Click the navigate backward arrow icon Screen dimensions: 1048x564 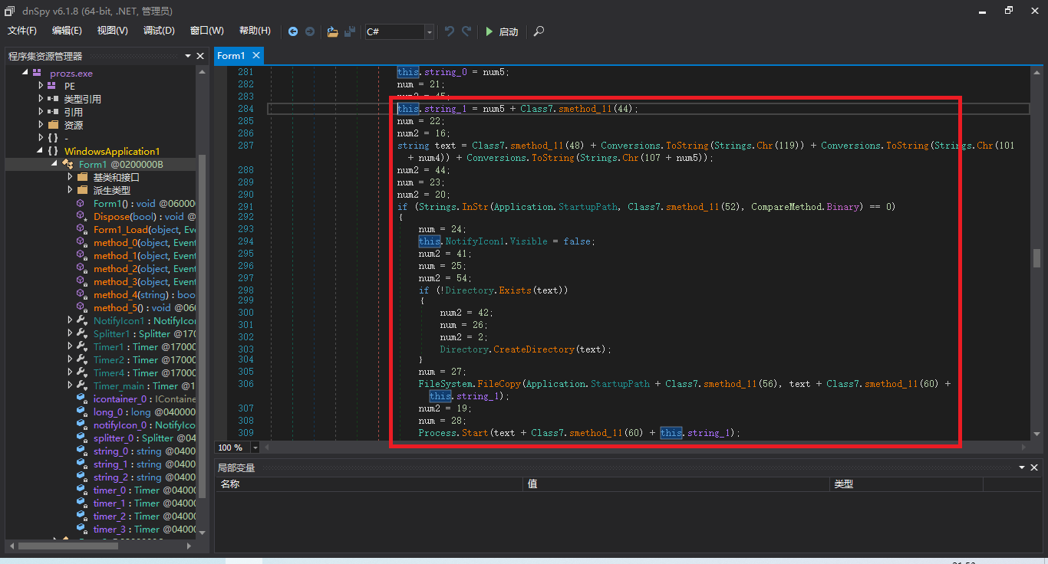tap(293, 31)
